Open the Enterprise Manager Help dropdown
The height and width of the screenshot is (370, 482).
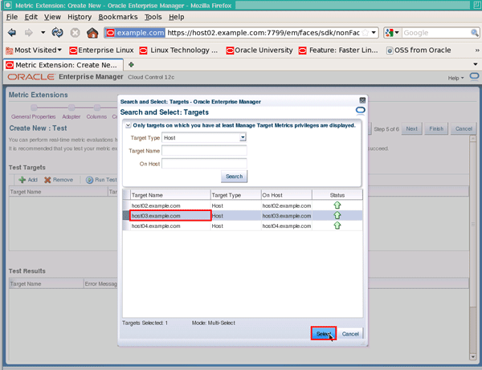coord(455,78)
